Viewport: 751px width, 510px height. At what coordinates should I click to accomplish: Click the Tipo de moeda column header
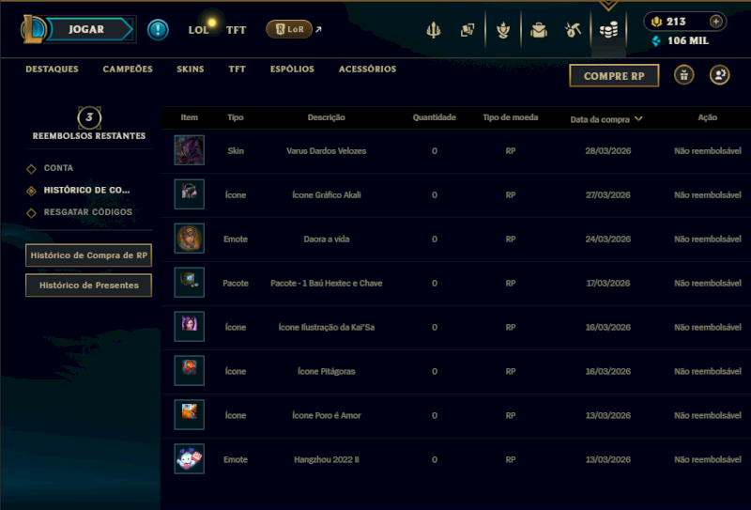[x=511, y=117]
